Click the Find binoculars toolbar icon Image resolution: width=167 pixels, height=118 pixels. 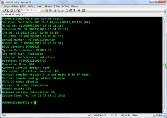pyautogui.click(x=50, y=10)
